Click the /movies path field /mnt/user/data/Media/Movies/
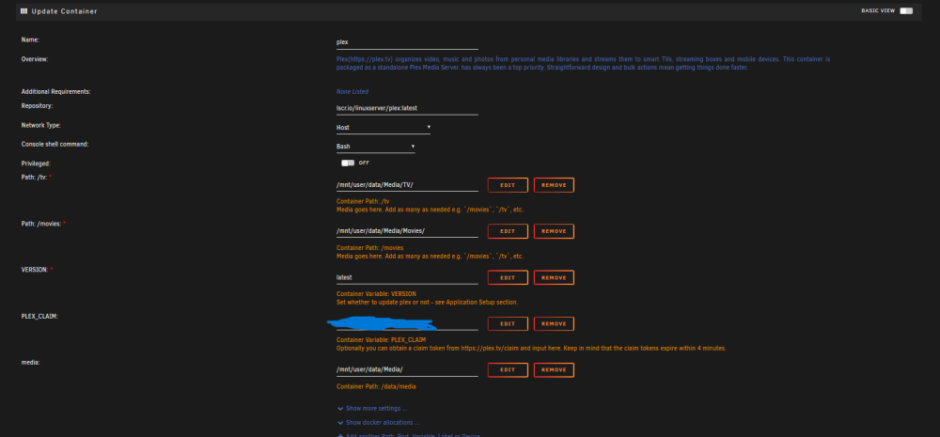Image resolution: width=940 pixels, height=437 pixels. [x=407, y=231]
